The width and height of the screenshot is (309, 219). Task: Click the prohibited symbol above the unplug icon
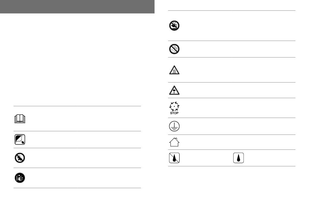(20, 158)
